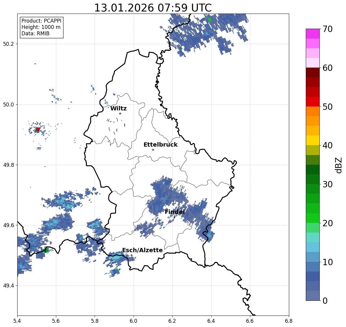Click the yellow colorbar band at 40
This screenshot has height=327, width=346.
click(313, 141)
